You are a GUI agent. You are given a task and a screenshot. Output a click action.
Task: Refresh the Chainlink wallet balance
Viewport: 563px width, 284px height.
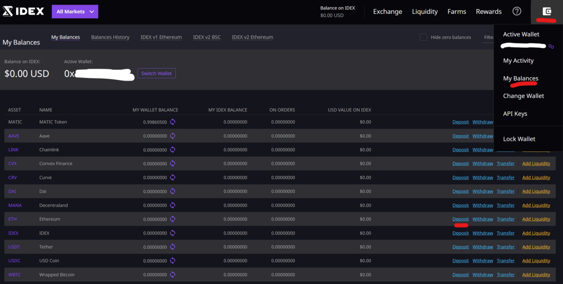[173, 150]
